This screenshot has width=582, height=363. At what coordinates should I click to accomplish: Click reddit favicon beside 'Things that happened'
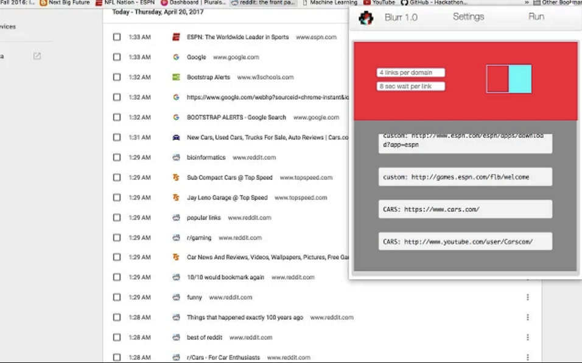(x=176, y=317)
